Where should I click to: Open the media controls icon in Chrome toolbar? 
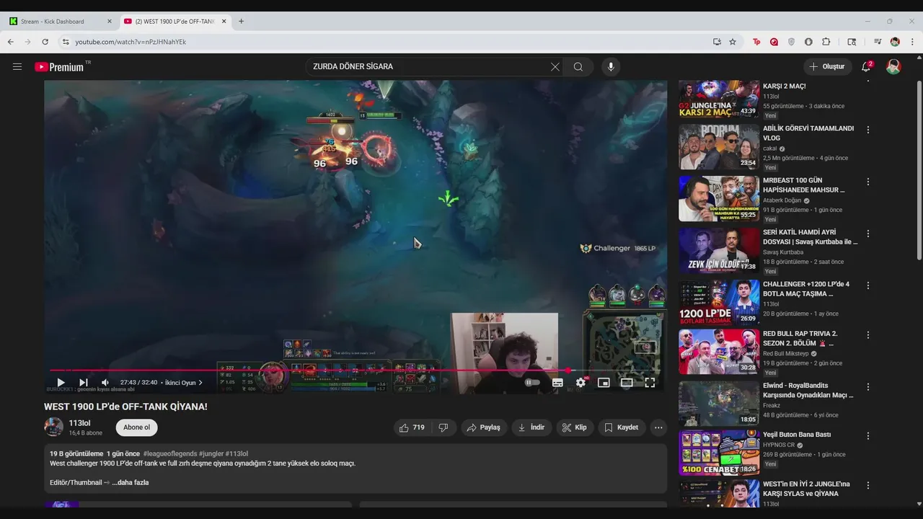[x=878, y=42]
